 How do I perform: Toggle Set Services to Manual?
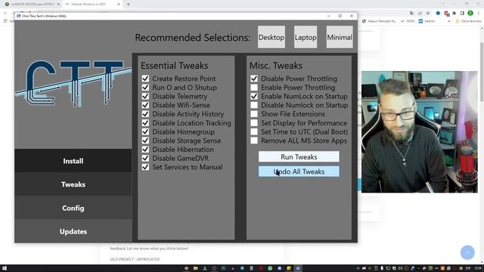(145, 167)
